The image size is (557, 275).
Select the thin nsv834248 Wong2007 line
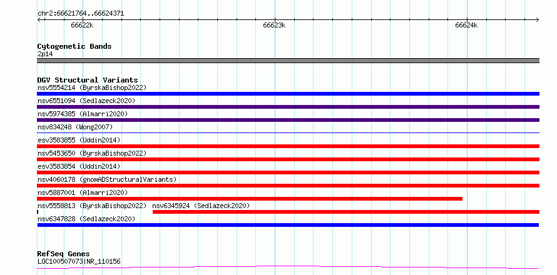click(288, 132)
